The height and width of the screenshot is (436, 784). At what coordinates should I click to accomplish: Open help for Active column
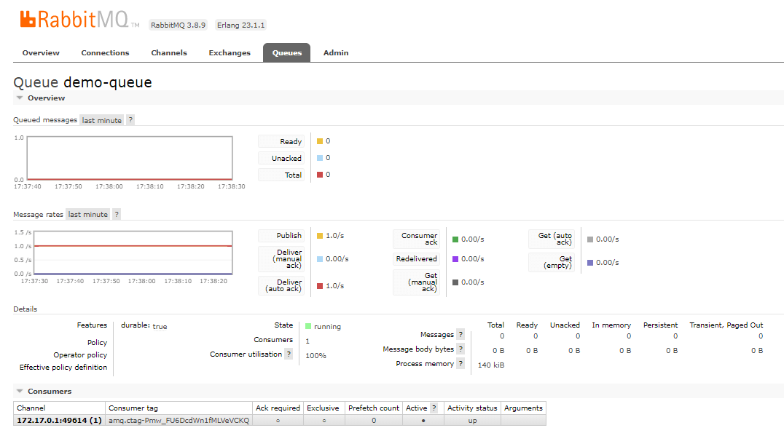pos(434,408)
